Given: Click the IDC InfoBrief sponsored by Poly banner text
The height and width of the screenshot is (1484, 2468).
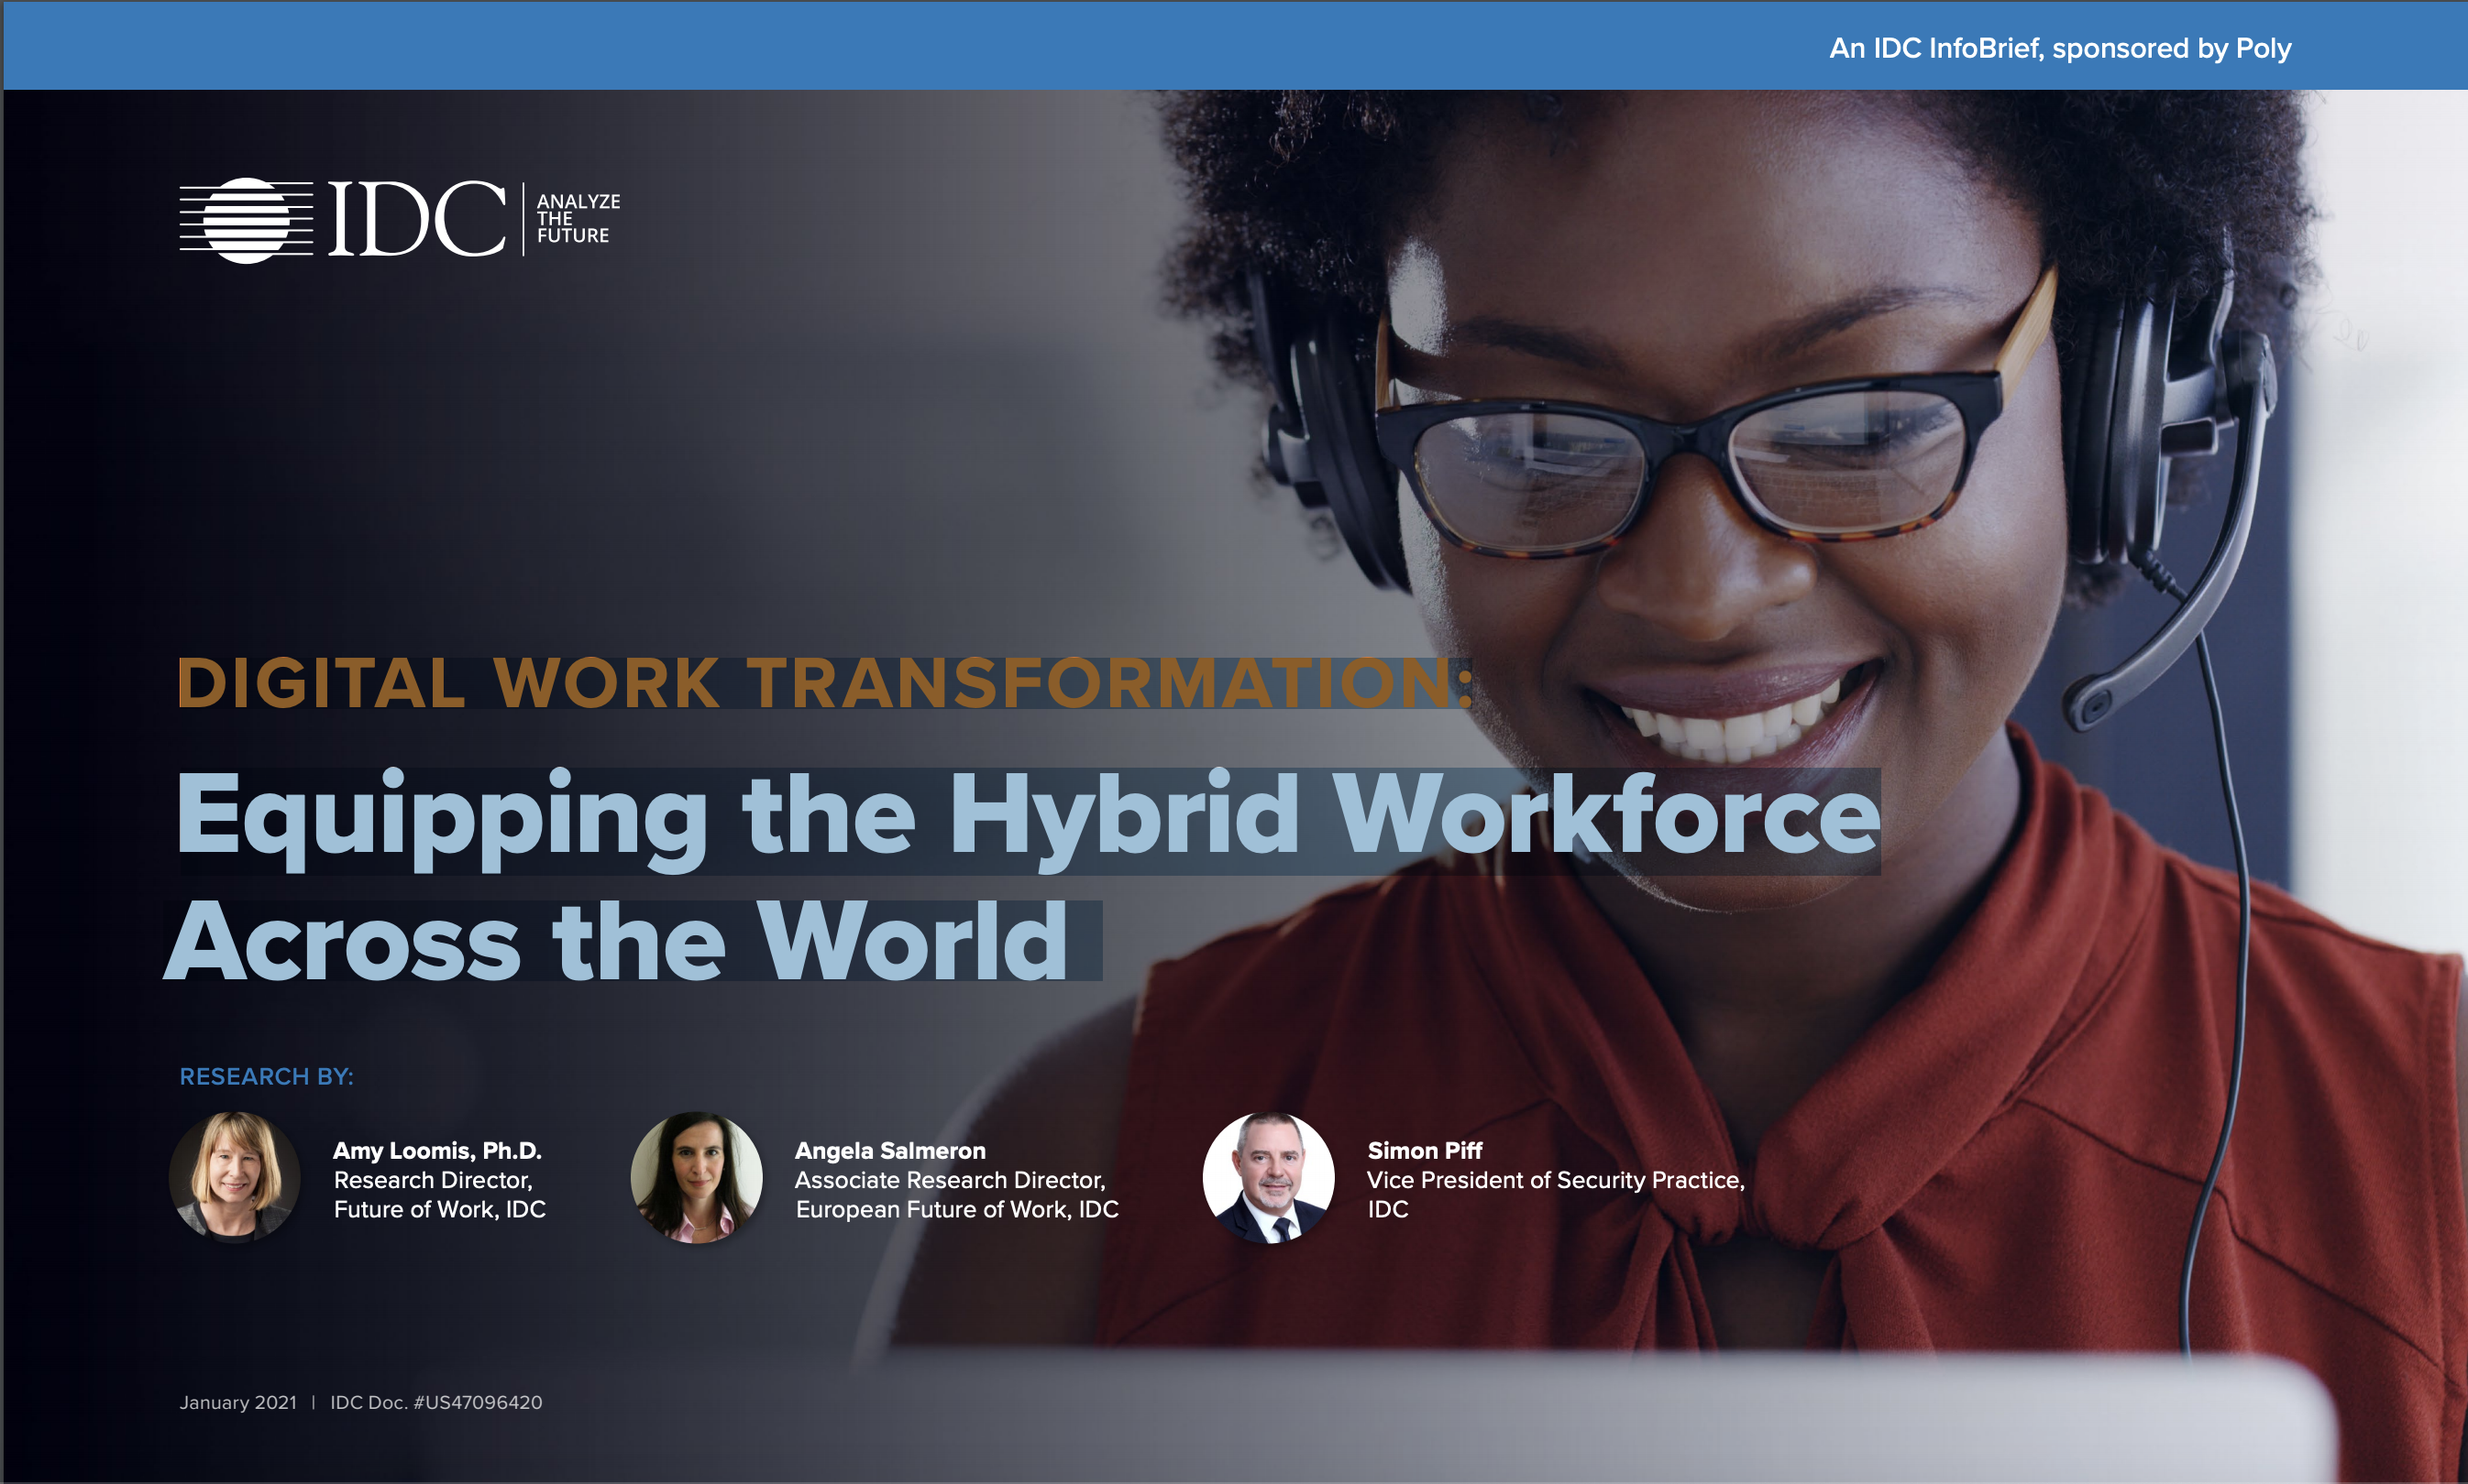Looking at the screenshot, I should click(x=2060, y=48).
